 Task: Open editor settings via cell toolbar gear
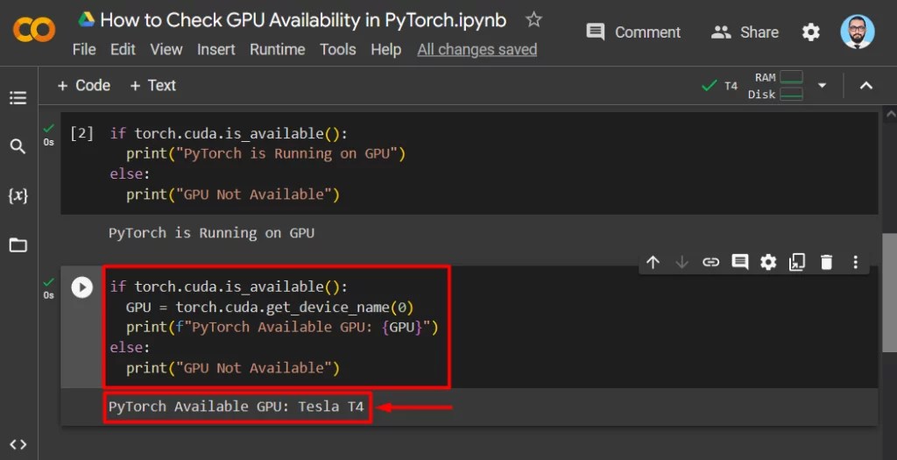point(768,262)
